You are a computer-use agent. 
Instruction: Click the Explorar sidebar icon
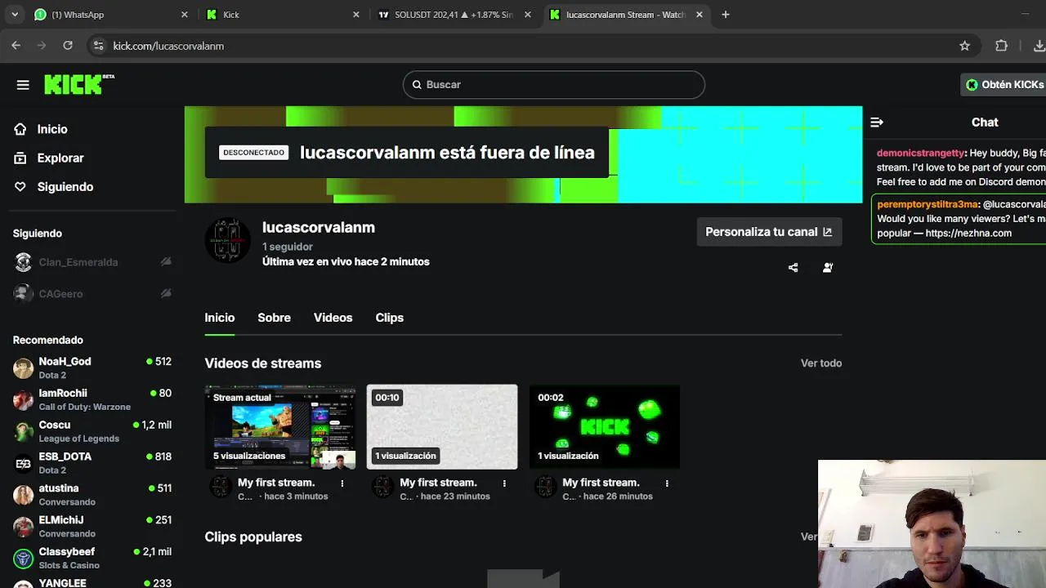point(20,158)
